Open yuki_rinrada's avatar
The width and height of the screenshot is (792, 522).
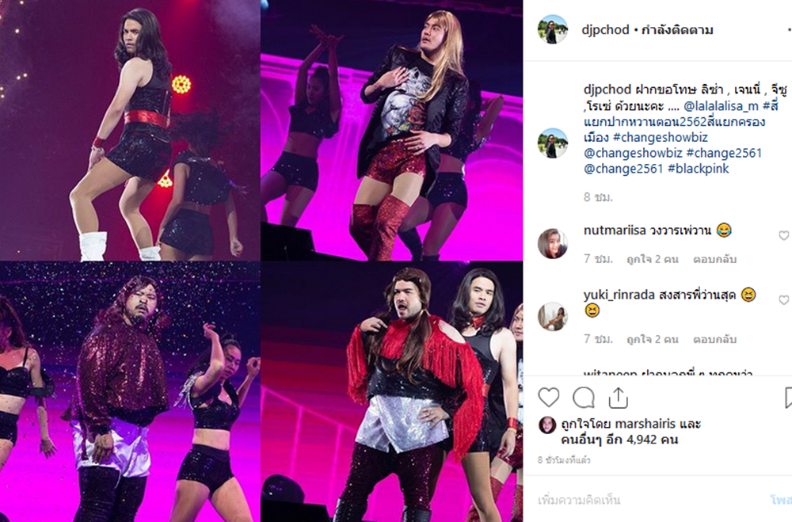[x=553, y=317]
